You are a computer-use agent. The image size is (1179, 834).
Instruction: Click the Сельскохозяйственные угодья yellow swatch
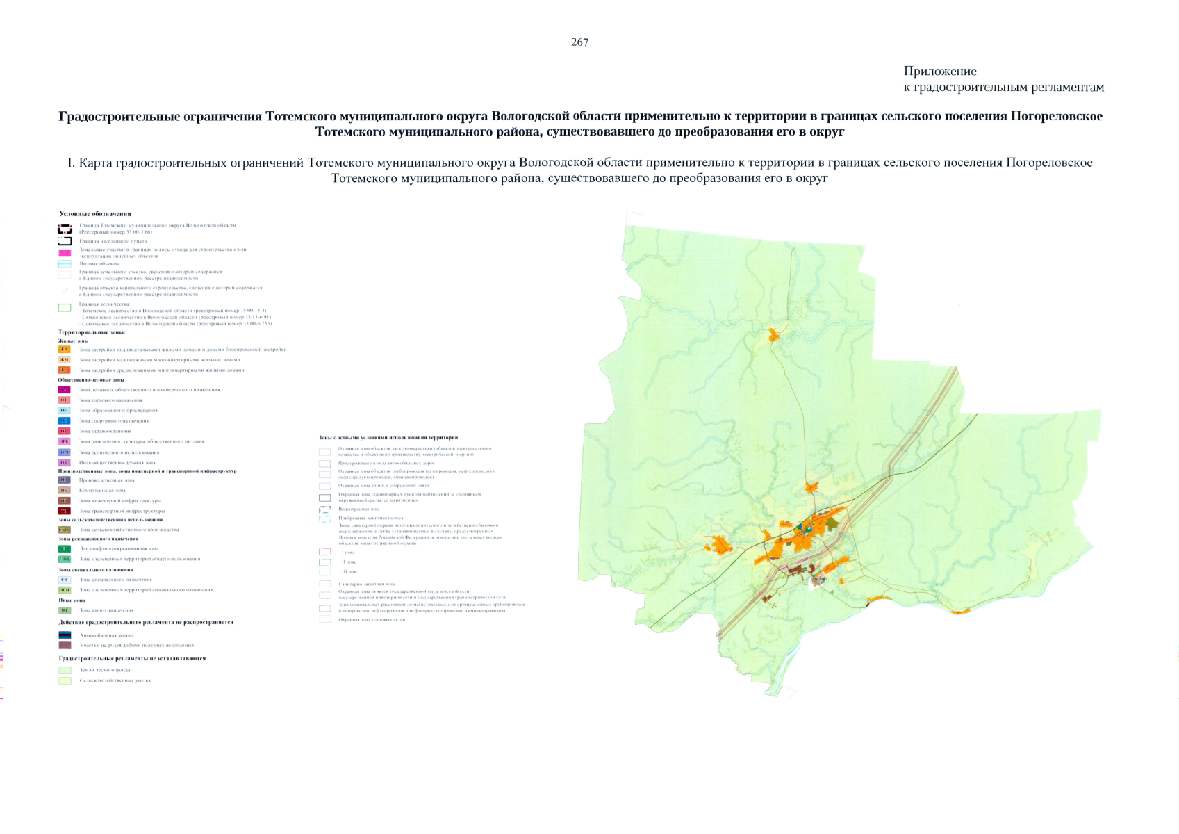coord(65,681)
